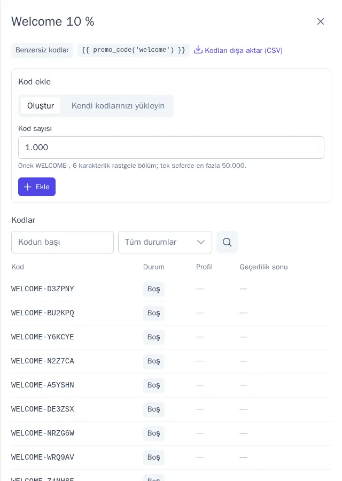Image resolution: width=342 pixels, height=481 pixels.
Task: Click the Ekle button
Action: [37, 187]
